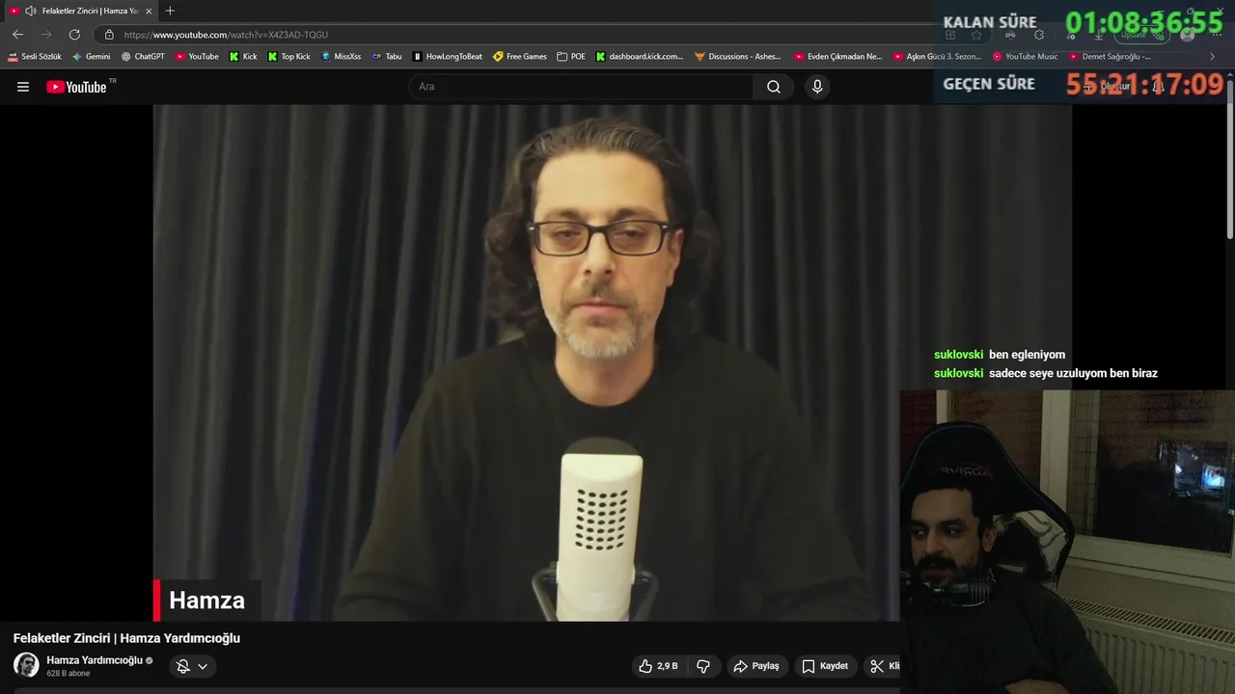Screen dimensions: 1235x694
Task: Open Free Games bookmark
Action: (x=520, y=57)
